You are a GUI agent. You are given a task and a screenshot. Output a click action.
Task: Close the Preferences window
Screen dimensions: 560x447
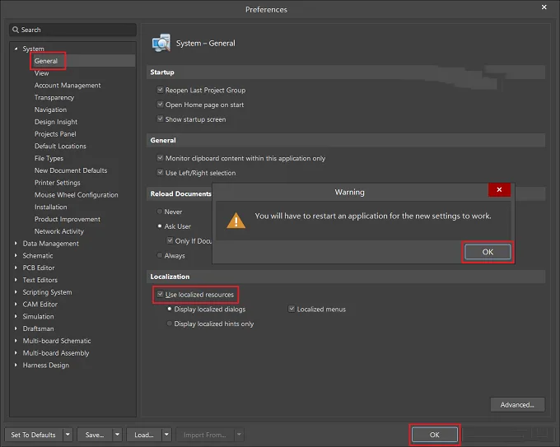coord(544,7)
